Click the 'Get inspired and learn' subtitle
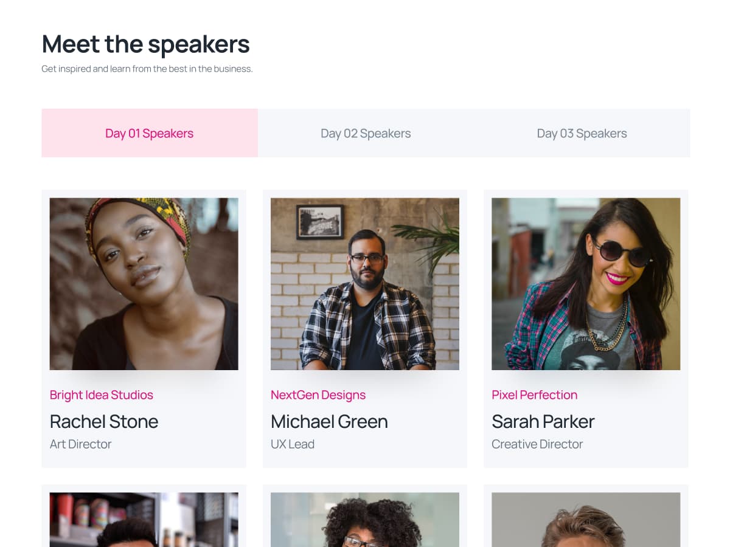Image resolution: width=730 pixels, height=547 pixels. pyautogui.click(x=147, y=69)
